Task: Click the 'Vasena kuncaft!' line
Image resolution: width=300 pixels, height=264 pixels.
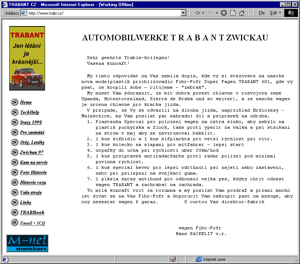Action: click(108, 63)
